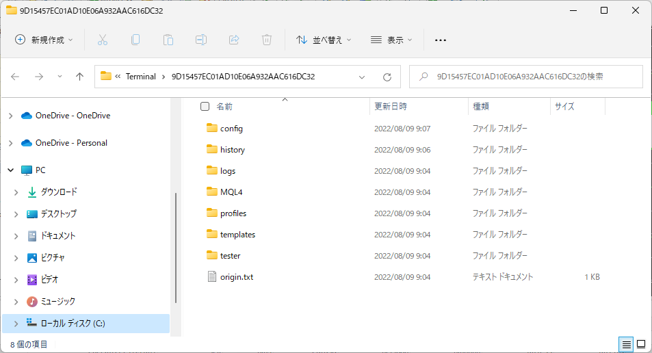
Task: Select the MQL4 folder icon
Action: 212,192
